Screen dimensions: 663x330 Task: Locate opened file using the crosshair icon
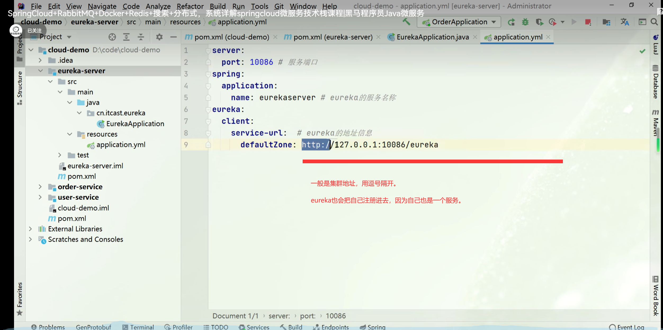(112, 37)
